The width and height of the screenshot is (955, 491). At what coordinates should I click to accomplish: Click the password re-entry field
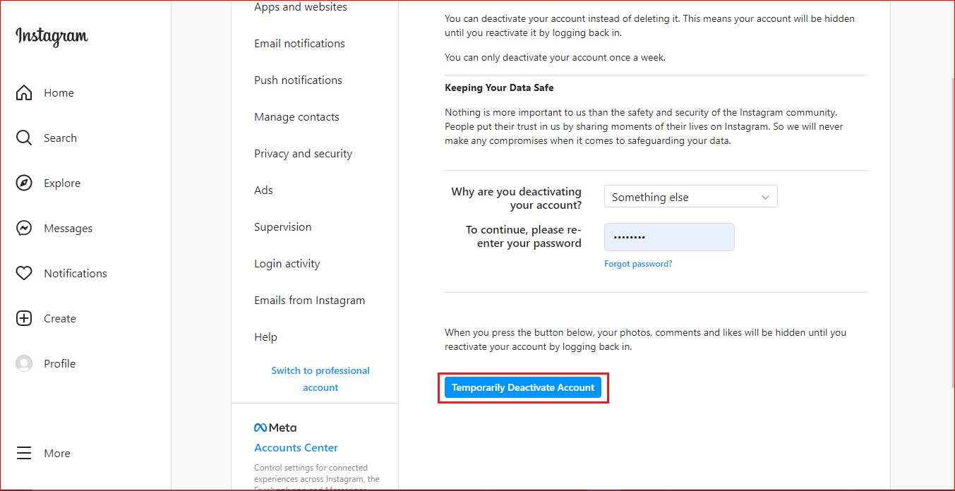669,237
